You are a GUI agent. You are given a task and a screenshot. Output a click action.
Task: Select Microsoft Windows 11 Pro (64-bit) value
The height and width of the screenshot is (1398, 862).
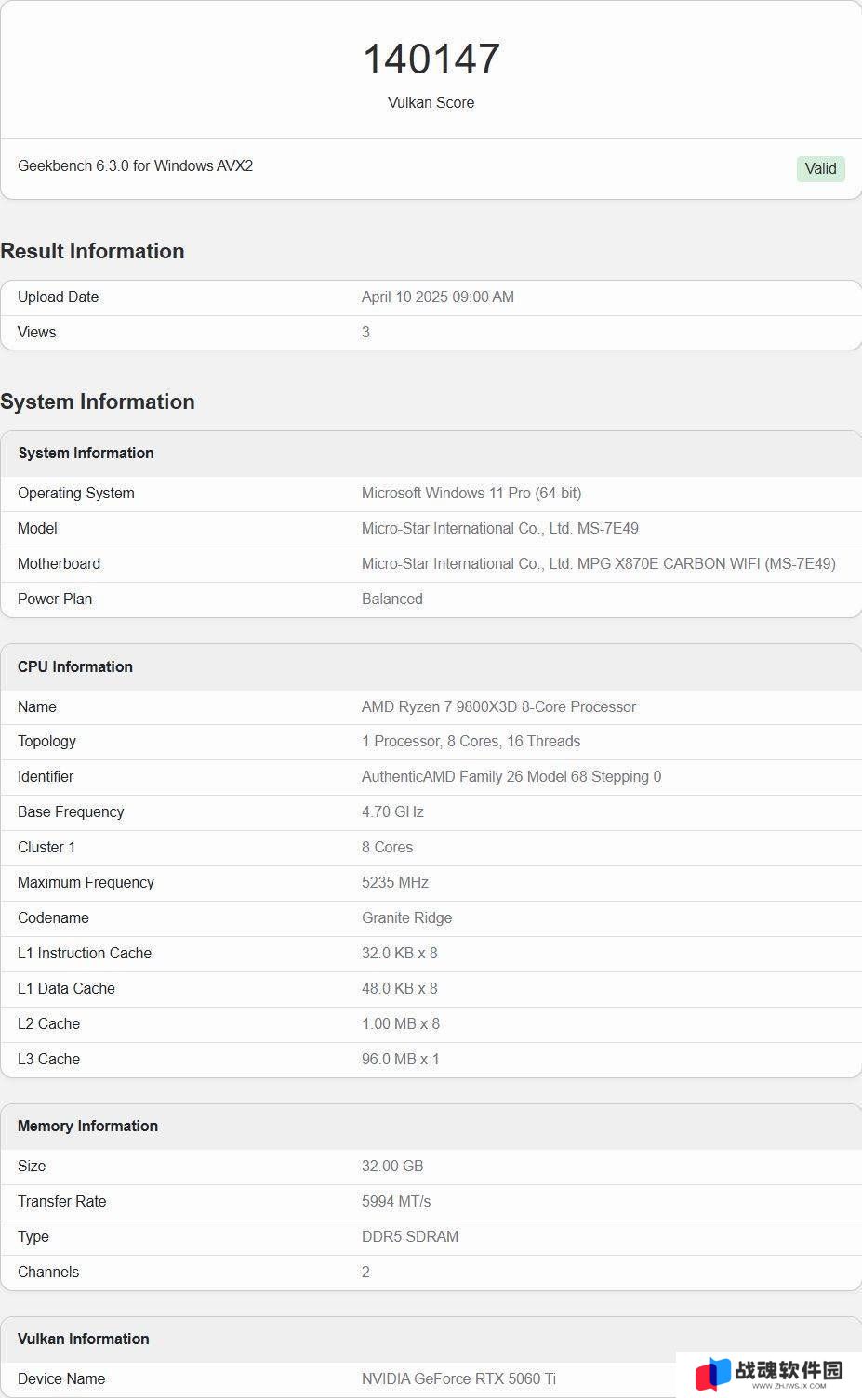[471, 493]
